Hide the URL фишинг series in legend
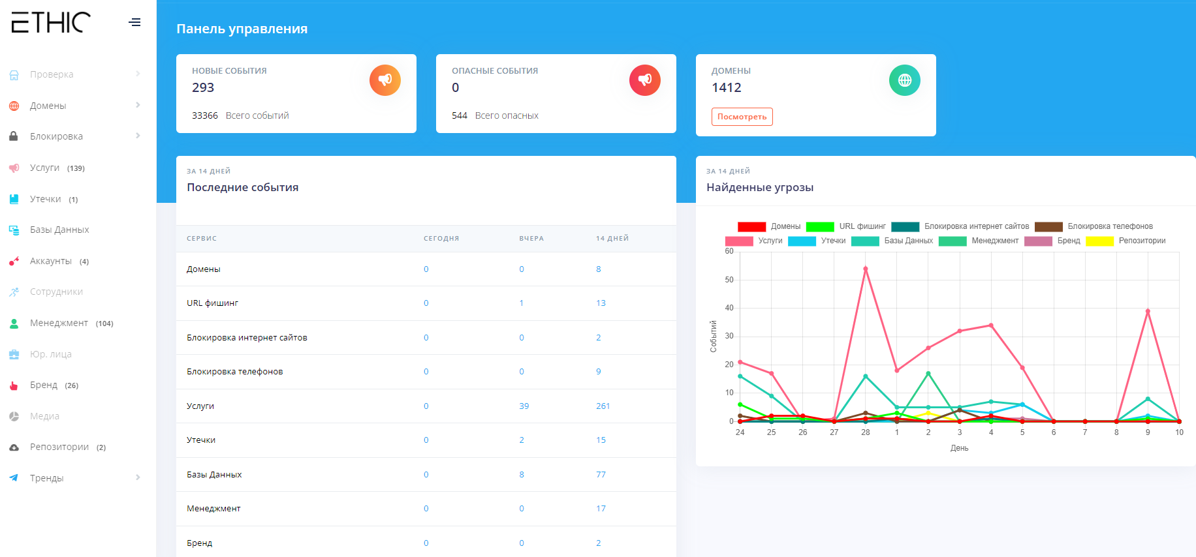 tap(846, 226)
